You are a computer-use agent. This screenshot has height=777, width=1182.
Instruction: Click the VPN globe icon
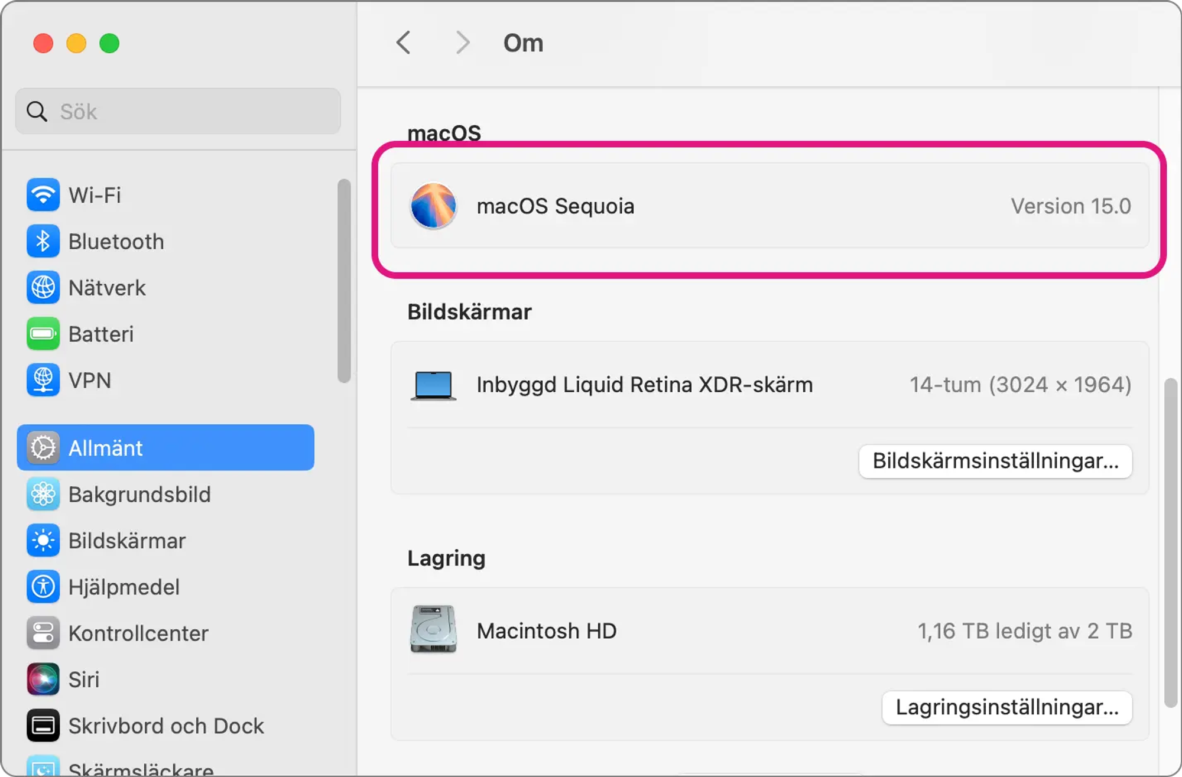coord(43,380)
